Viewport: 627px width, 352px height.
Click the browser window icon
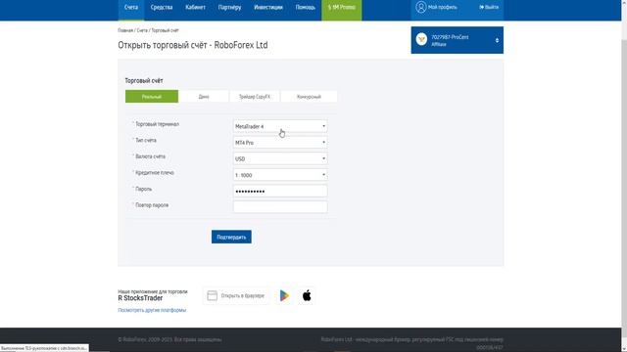click(213, 295)
